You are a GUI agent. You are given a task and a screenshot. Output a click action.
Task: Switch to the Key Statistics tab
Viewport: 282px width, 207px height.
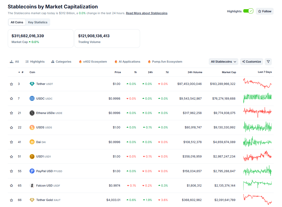38,22
